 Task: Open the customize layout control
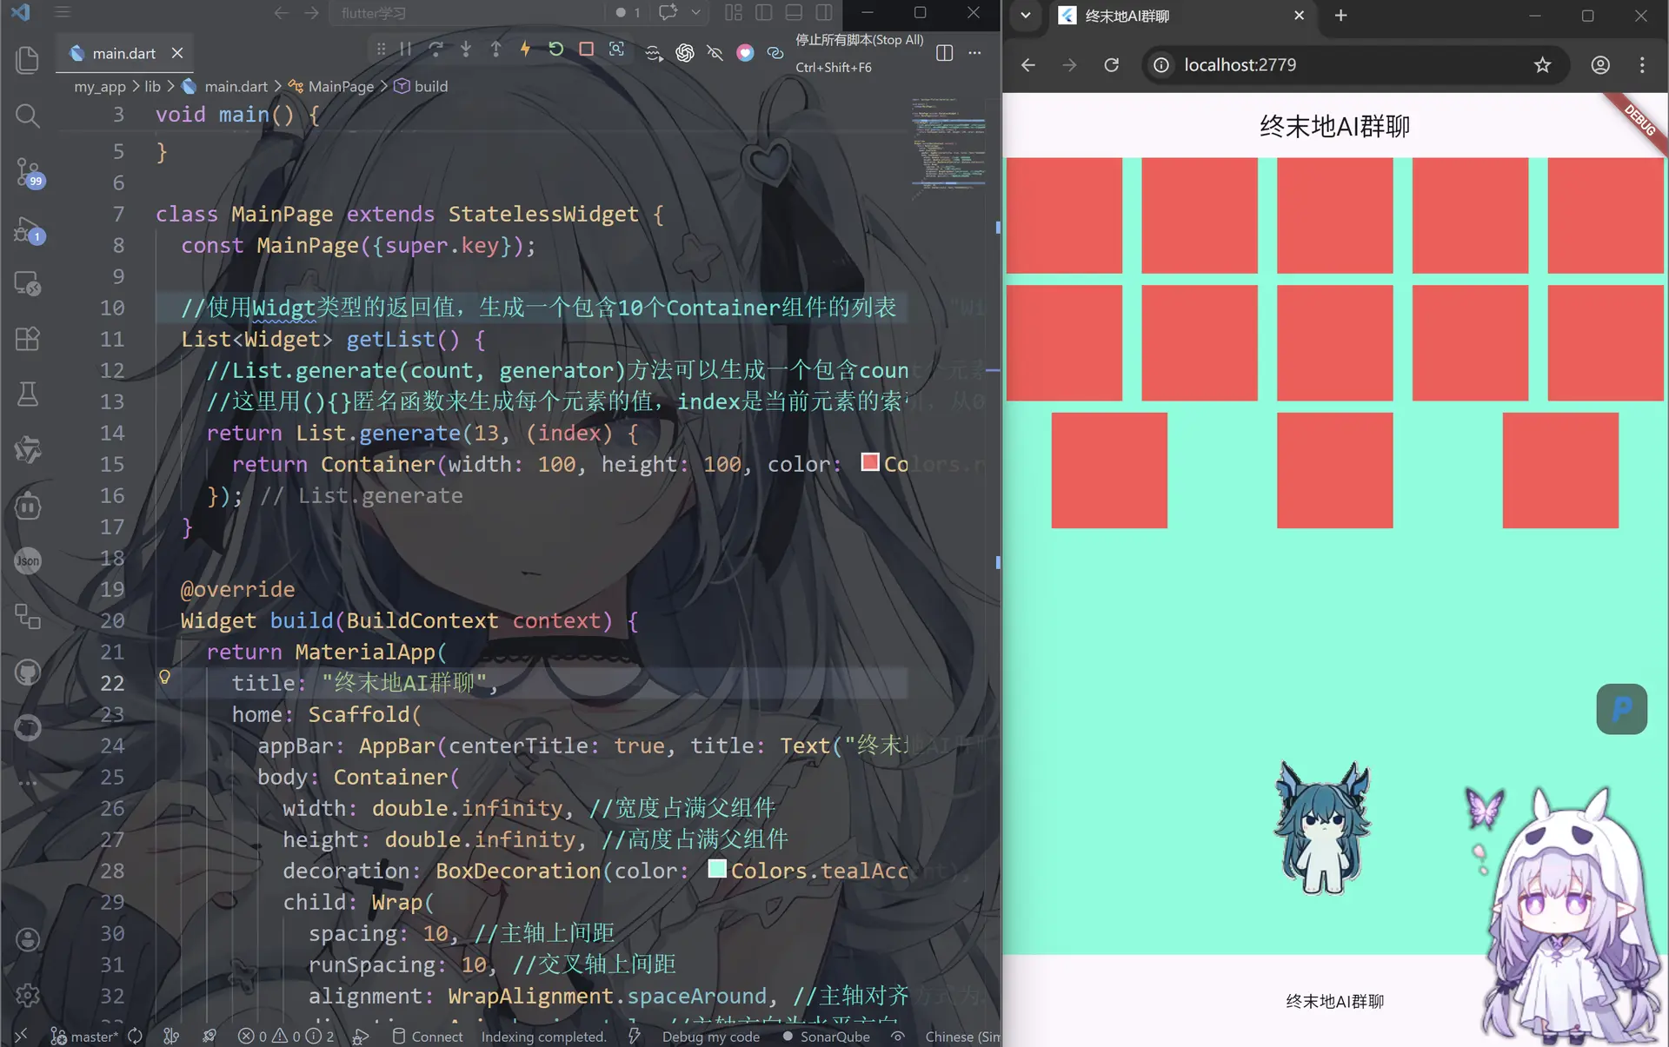(x=734, y=13)
